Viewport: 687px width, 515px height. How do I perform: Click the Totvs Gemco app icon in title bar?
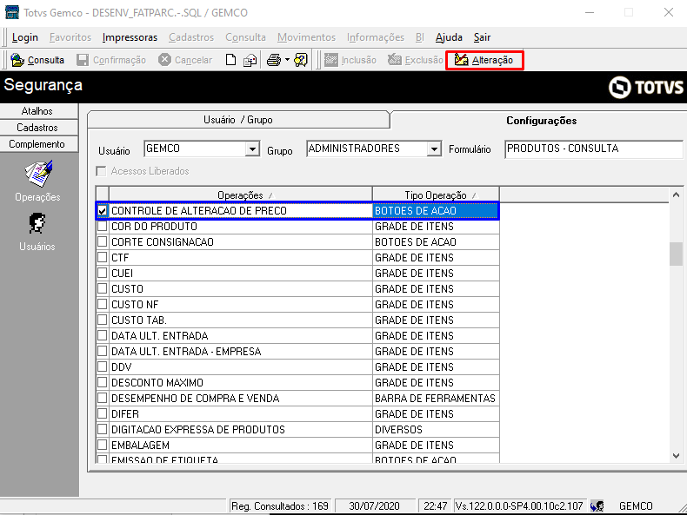pos(12,12)
